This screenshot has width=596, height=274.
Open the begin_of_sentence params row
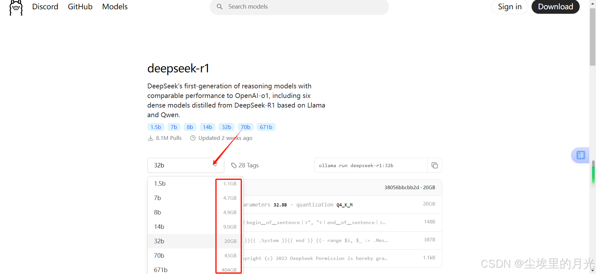(343, 223)
